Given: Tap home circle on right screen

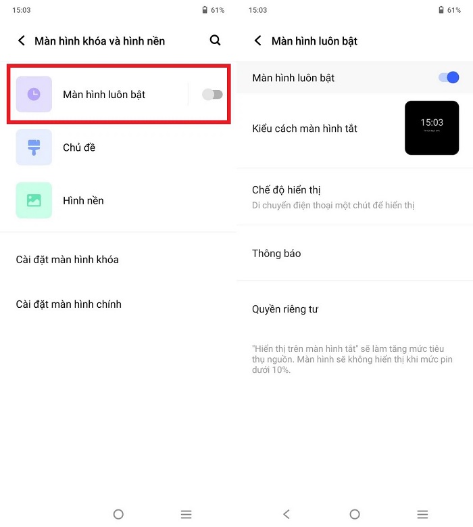Looking at the screenshot, I should pos(355,514).
